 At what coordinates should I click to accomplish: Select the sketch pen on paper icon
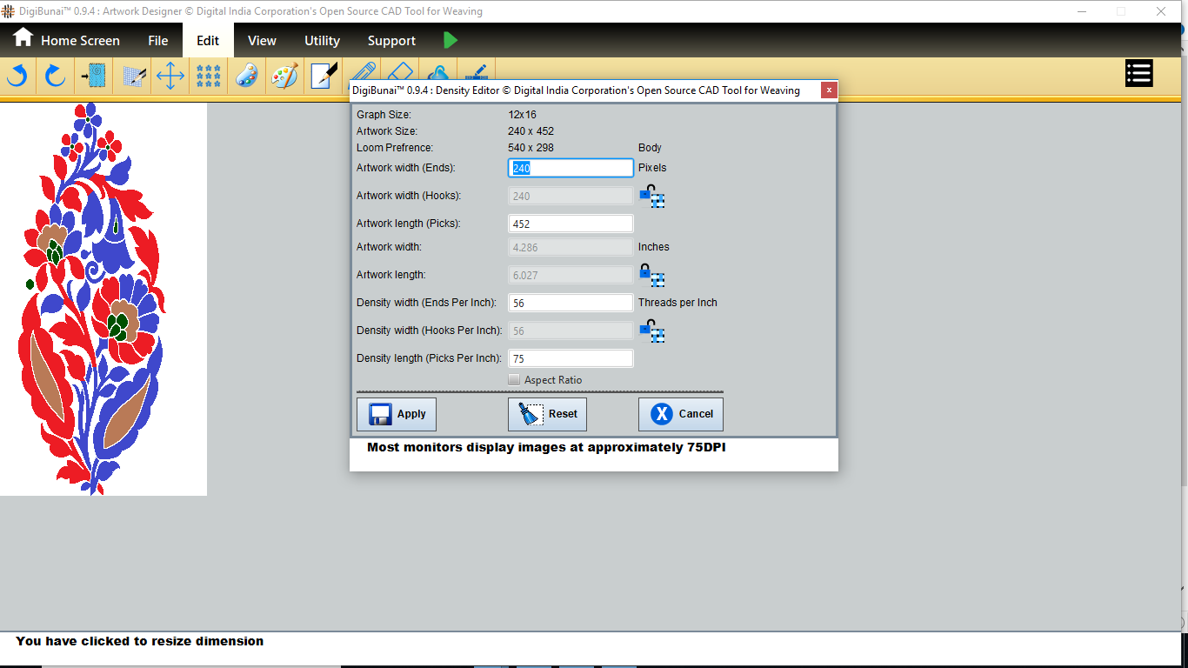click(x=324, y=76)
